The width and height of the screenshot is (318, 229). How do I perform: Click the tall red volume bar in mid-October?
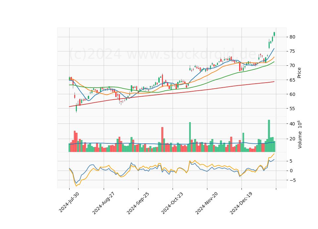162,140
